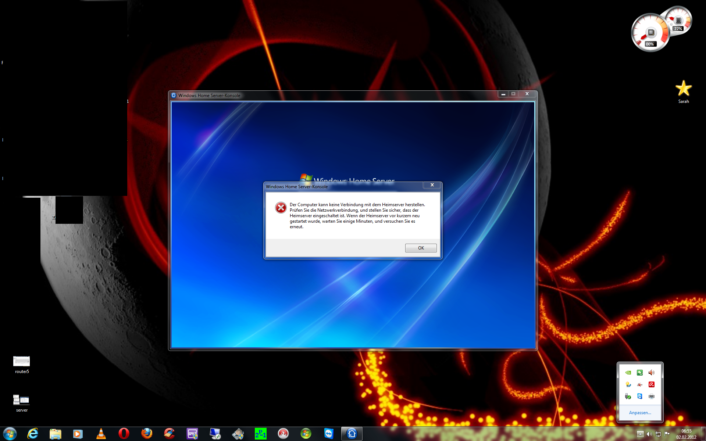Open TeamViewer from the taskbar

pos(329,434)
